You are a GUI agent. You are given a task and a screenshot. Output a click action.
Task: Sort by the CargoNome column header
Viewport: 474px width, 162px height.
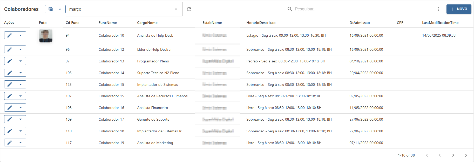click(147, 23)
